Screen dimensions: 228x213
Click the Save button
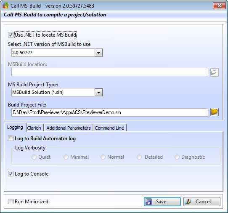pos(162,202)
